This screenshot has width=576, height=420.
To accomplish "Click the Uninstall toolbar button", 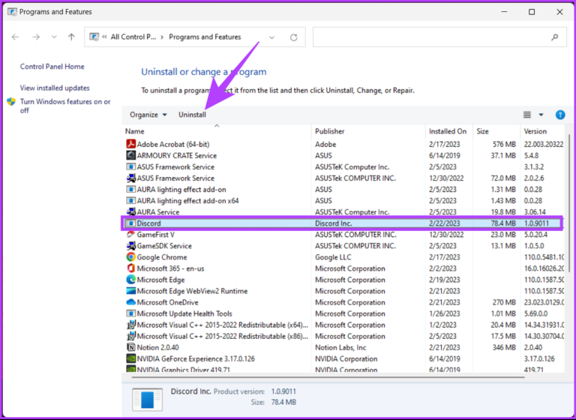I will pyautogui.click(x=192, y=115).
